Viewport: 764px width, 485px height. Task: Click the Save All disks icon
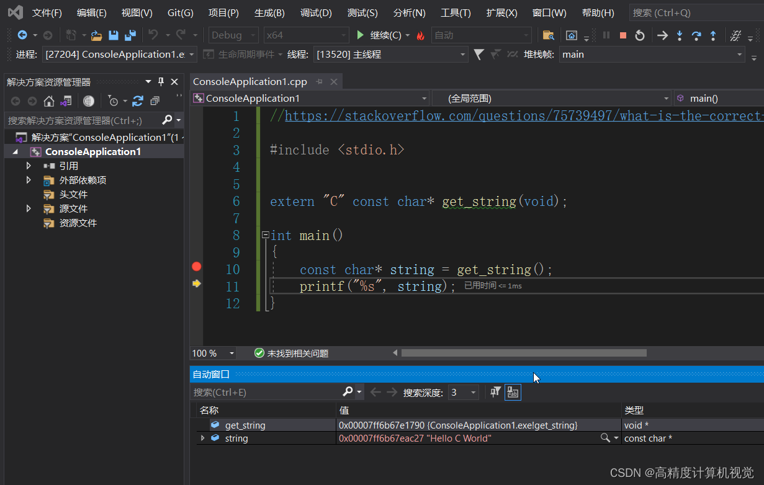130,35
